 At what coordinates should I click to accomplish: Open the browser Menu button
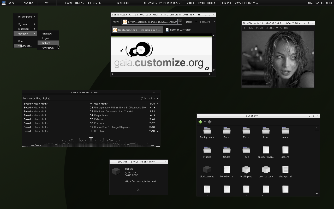116,22
